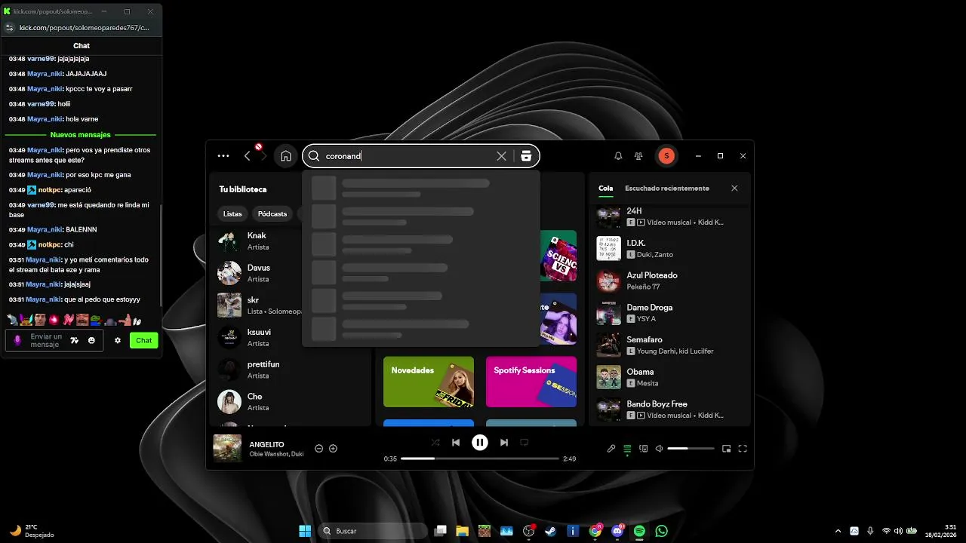The image size is (966, 543).
Task: Toggle the repeat button
Action: [x=525, y=443]
